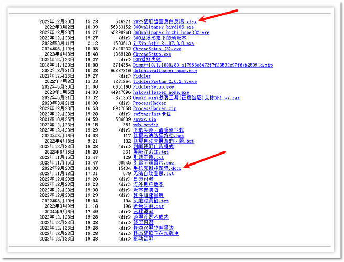344x262 pixels.
Task: Download the ProcessHacker.zip archive
Action: (154, 108)
